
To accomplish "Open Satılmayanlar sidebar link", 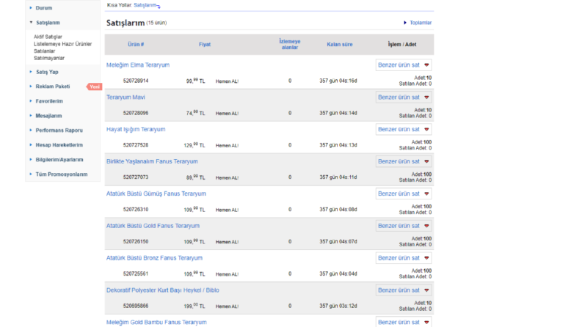I will pos(49,58).
